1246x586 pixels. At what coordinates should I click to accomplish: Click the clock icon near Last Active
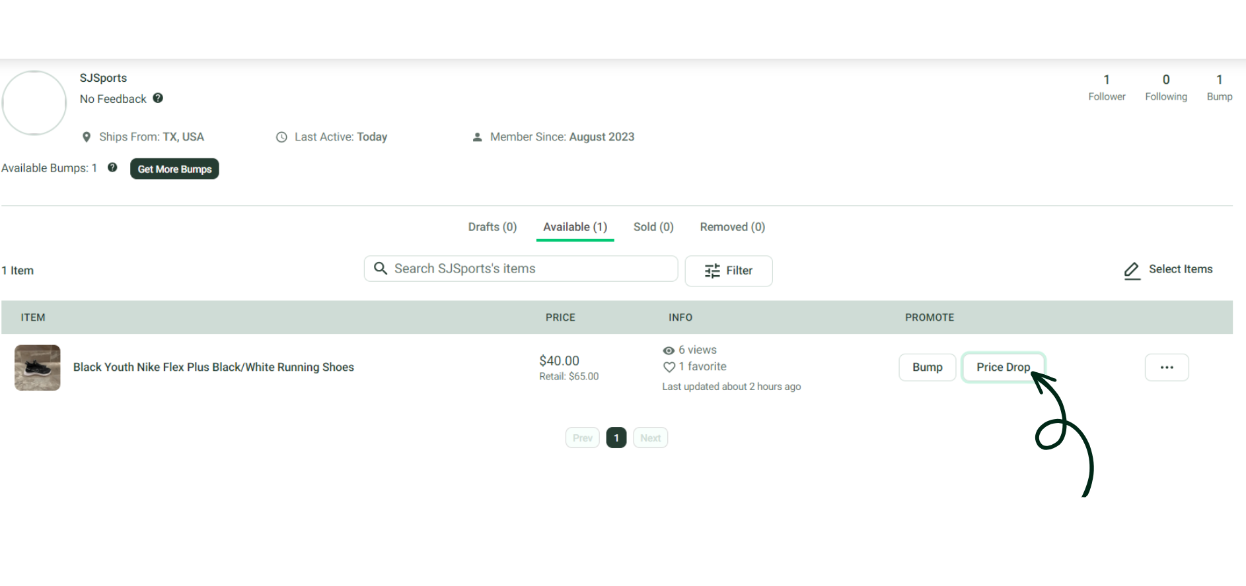point(281,137)
